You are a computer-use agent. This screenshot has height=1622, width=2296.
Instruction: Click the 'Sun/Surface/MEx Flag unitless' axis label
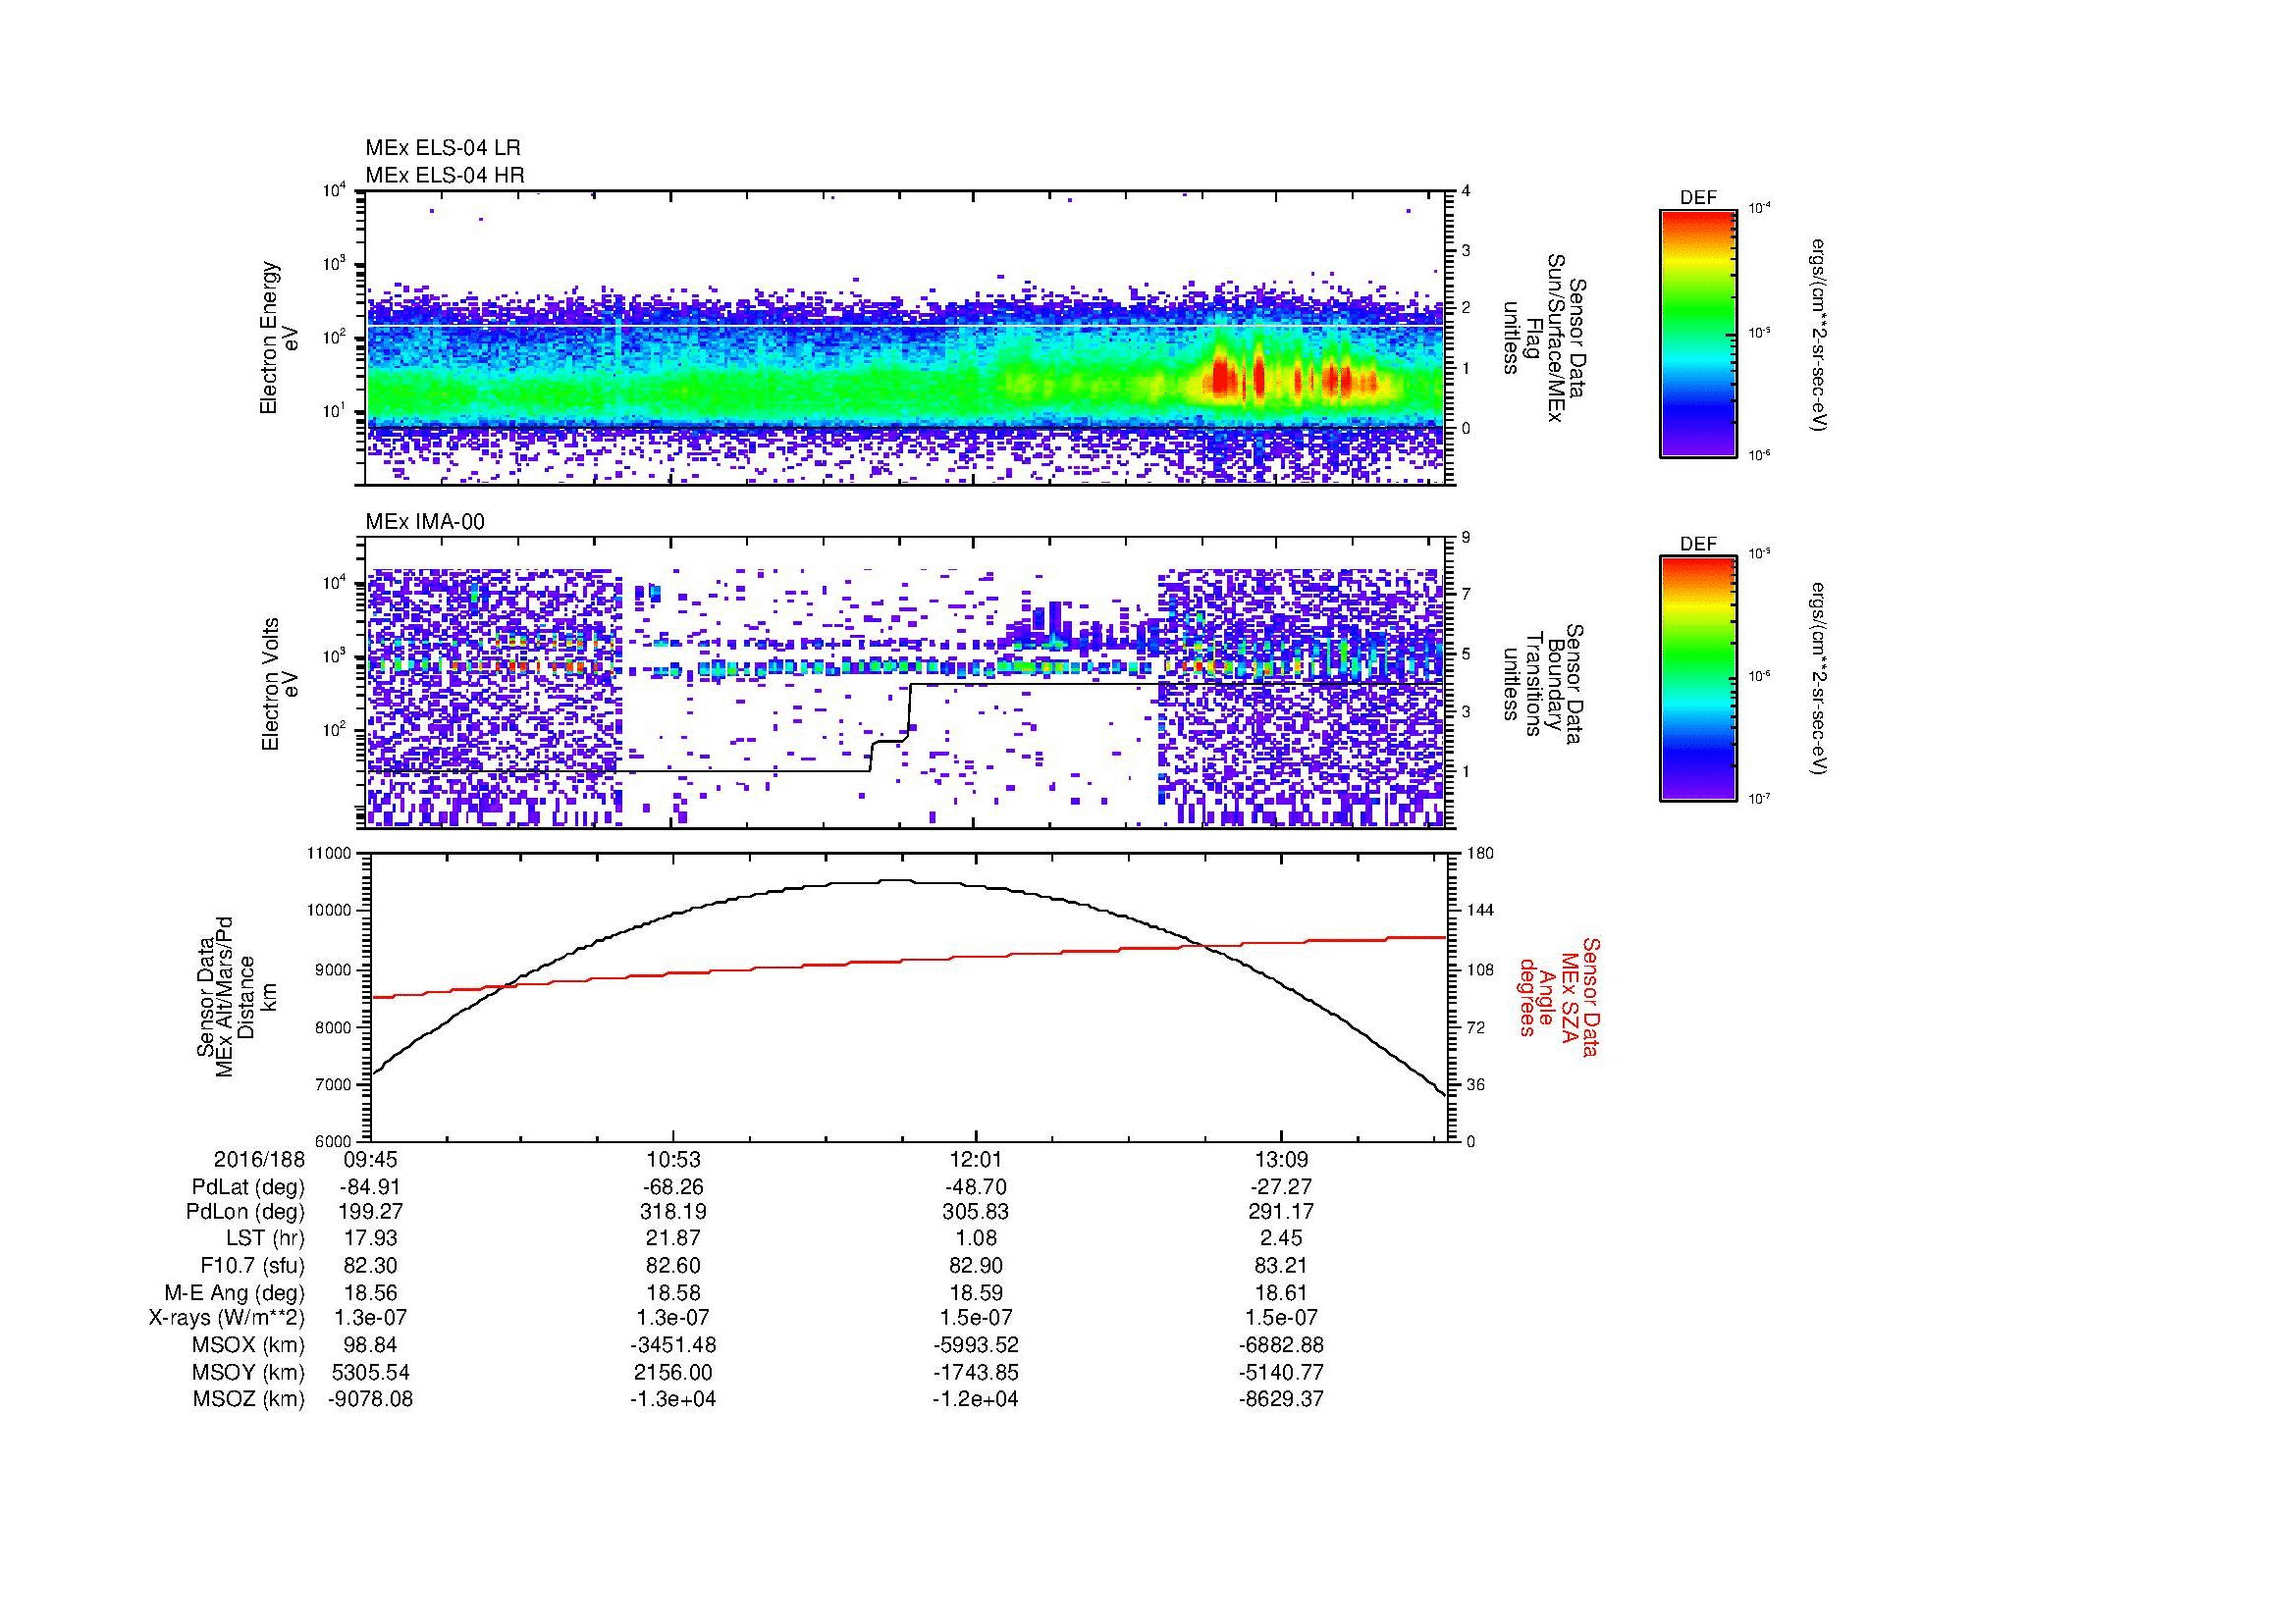[1544, 338]
